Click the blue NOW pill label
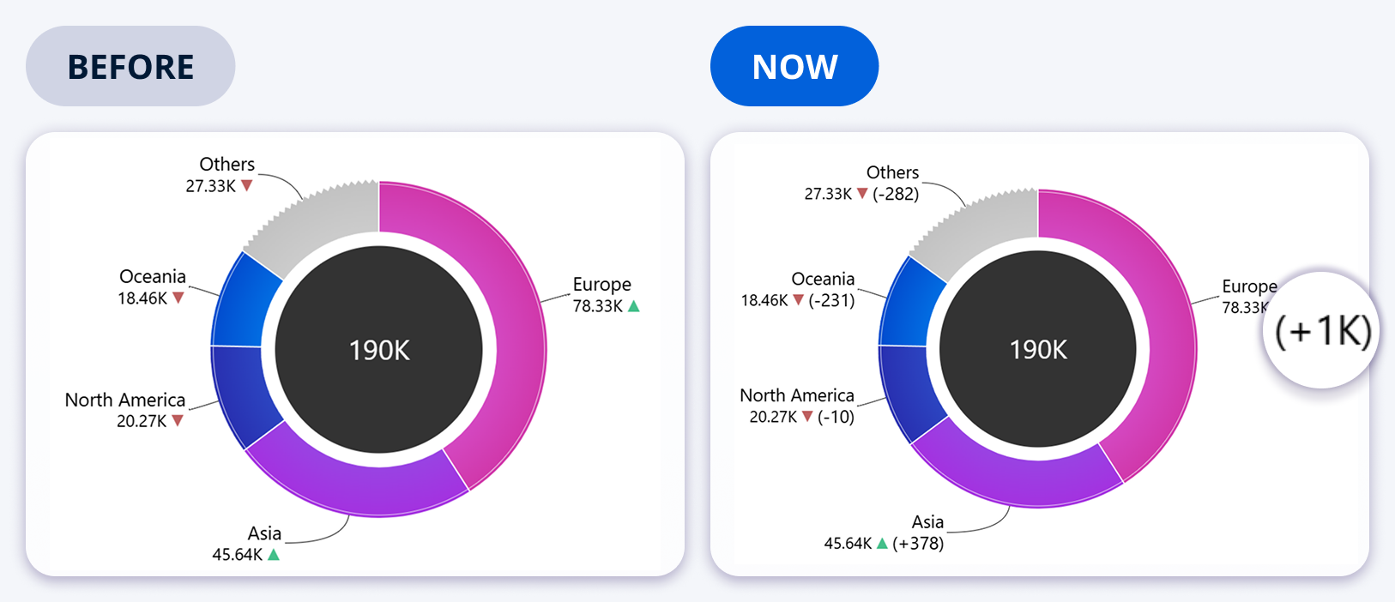Image resolution: width=1395 pixels, height=602 pixels. (794, 67)
